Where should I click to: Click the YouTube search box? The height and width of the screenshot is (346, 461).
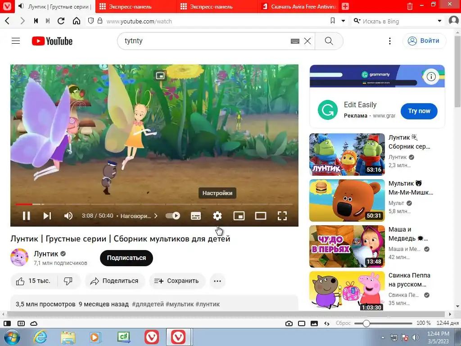(206, 41)
